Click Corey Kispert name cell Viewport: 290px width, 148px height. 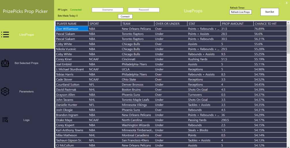[72, 125]
